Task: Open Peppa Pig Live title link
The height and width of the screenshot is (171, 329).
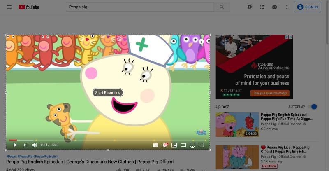Action: (x=285, y=149)
